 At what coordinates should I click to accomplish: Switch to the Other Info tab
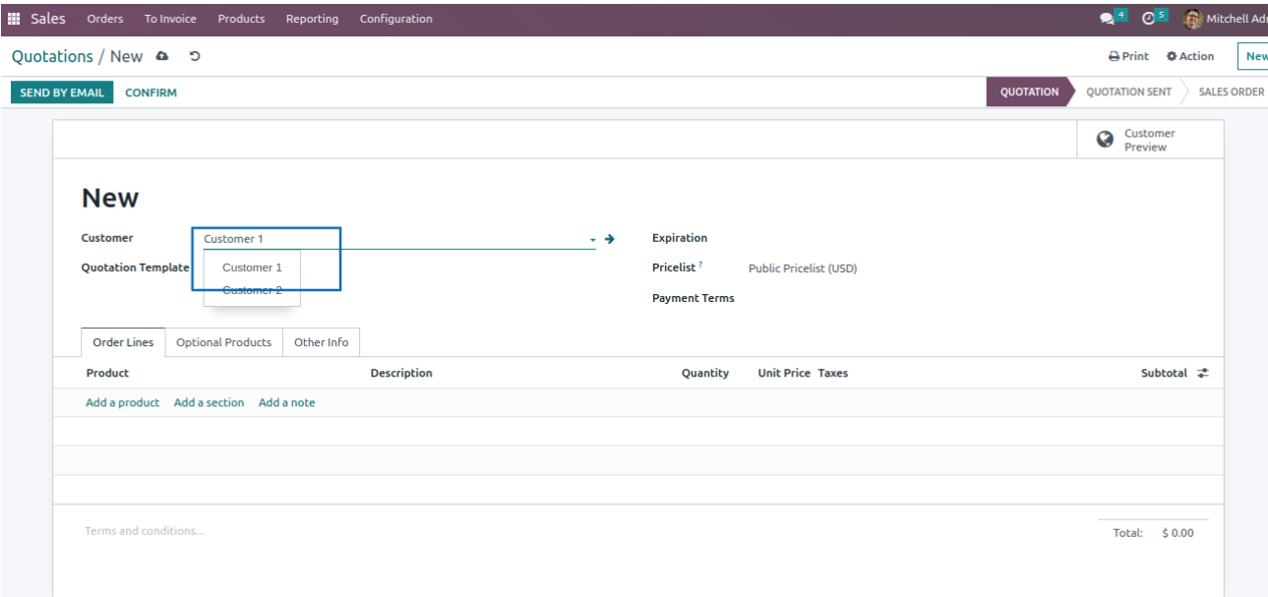tap(321, 342)
